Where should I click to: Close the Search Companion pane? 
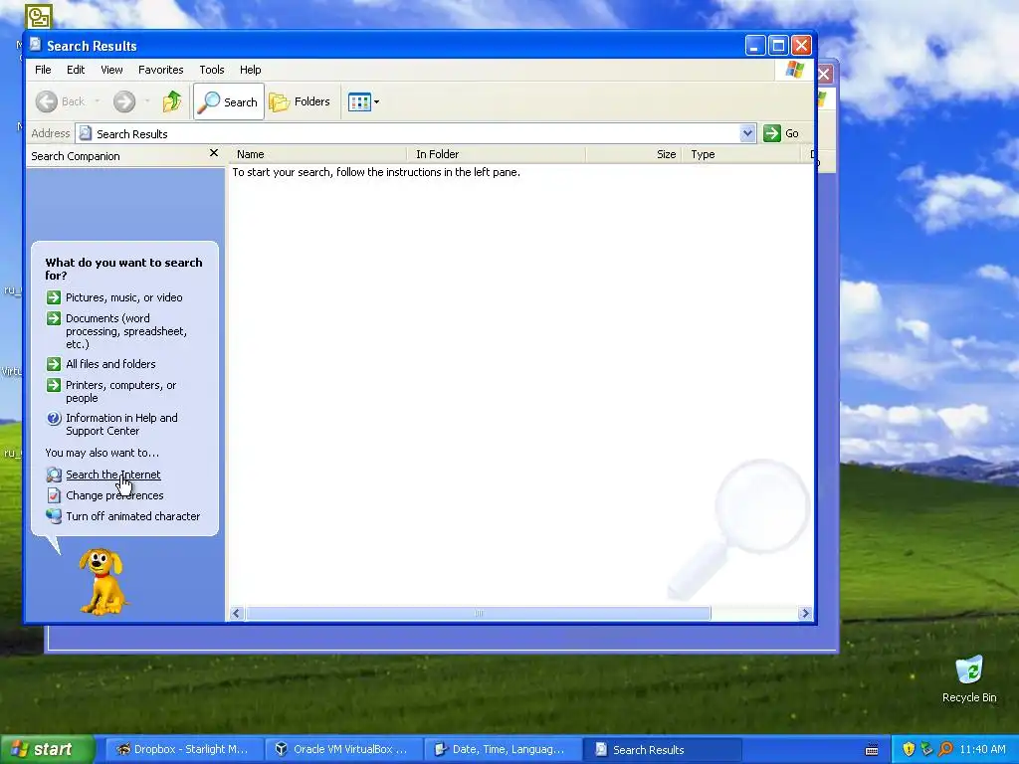(214, 153)
